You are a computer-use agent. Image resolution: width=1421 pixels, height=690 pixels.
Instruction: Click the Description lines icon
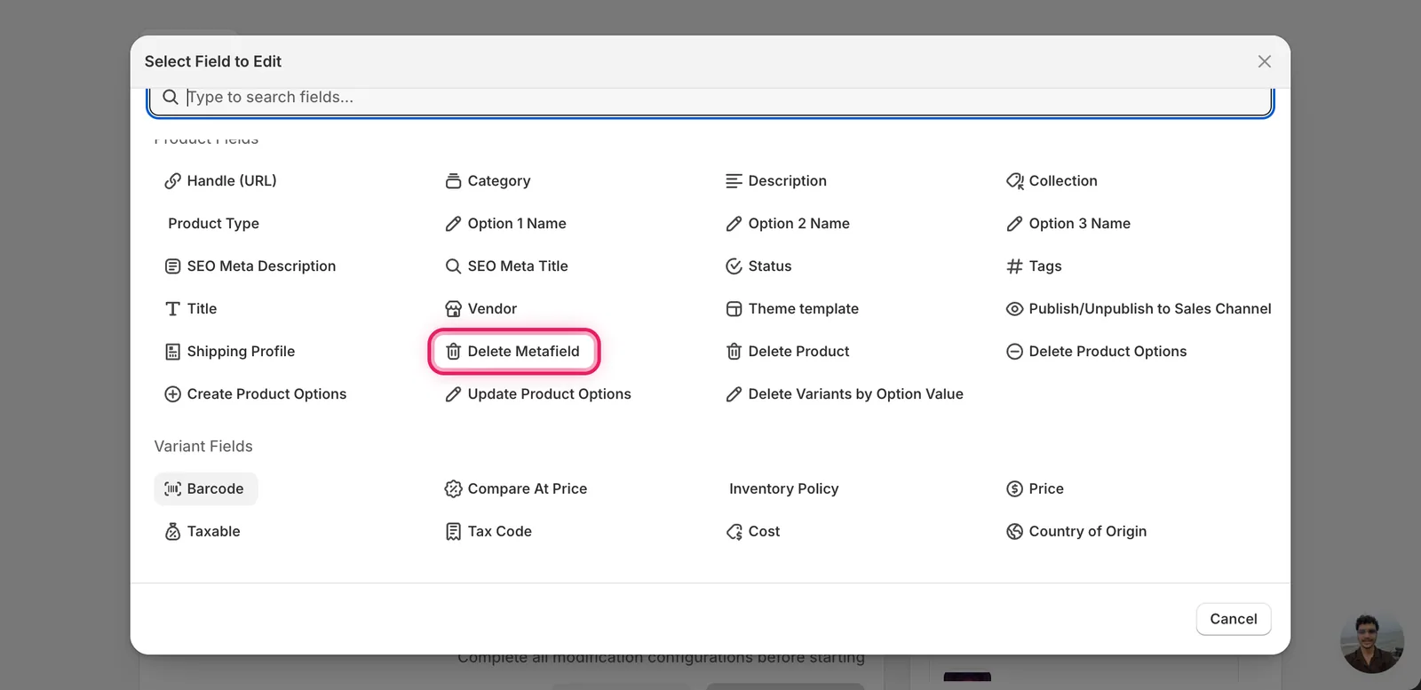tap(734, 181)
